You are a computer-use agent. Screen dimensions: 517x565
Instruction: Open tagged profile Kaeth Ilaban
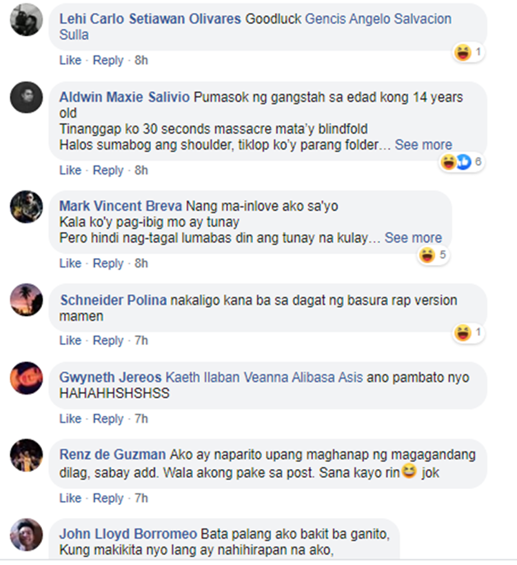click(203, 377)
